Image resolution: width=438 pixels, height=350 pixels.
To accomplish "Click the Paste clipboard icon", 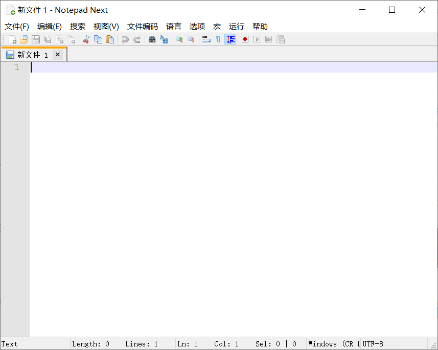I will click(x=110, y=39).
